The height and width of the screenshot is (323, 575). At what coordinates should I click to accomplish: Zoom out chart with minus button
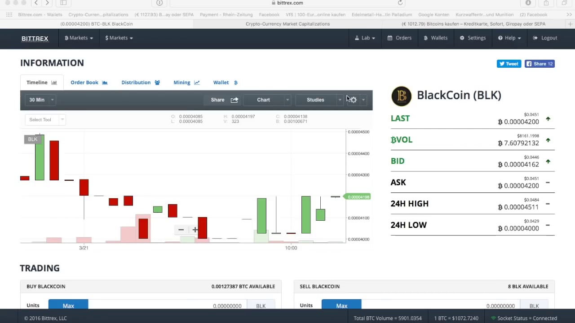point(181,230)
